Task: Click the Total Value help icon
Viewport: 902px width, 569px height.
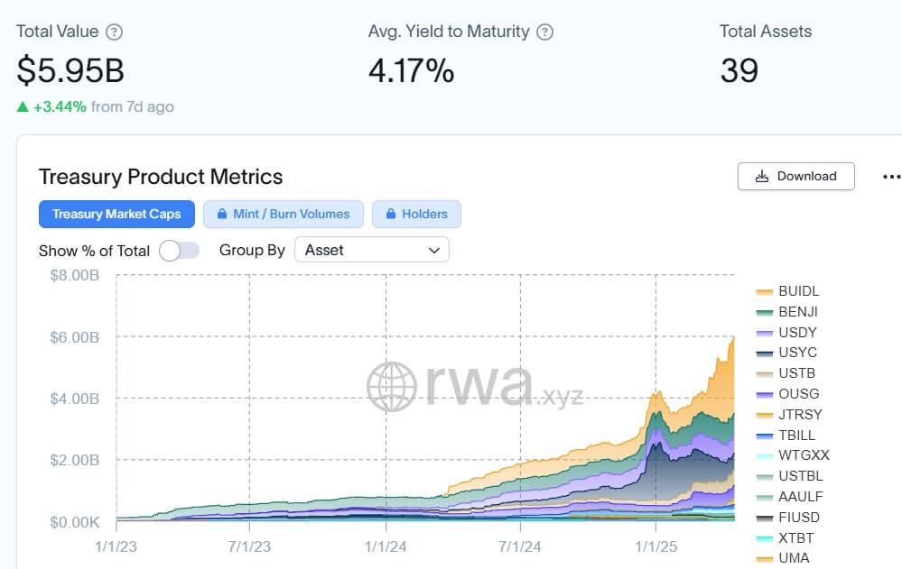Action: coord(116,31)
